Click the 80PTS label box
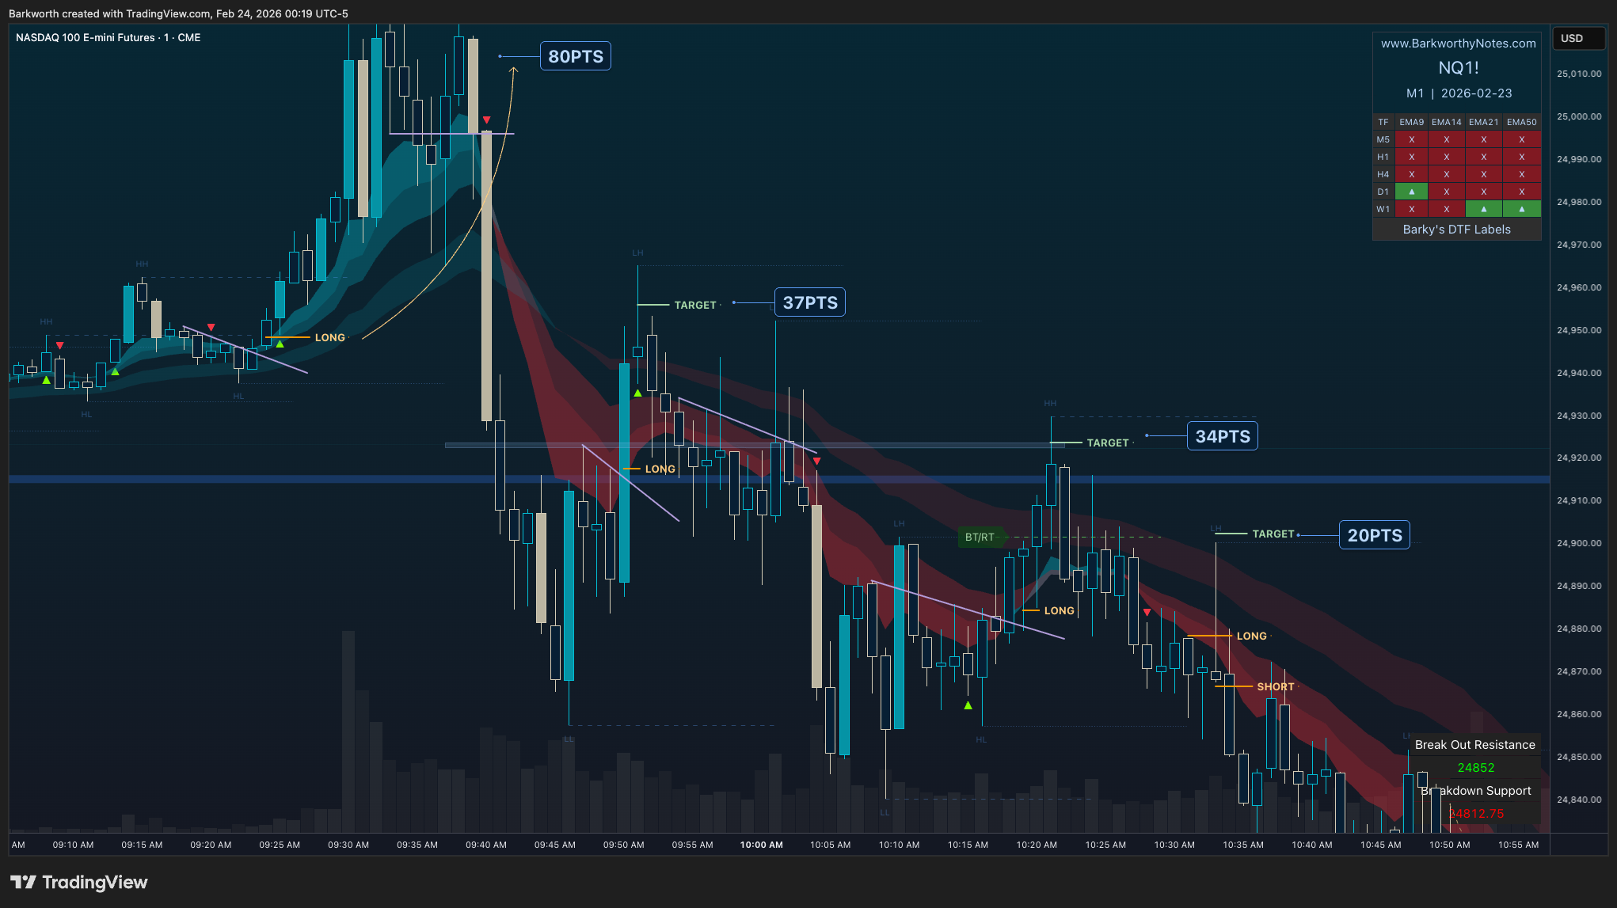The width and height of the screenshot is (1617, 908). point(576,56)
